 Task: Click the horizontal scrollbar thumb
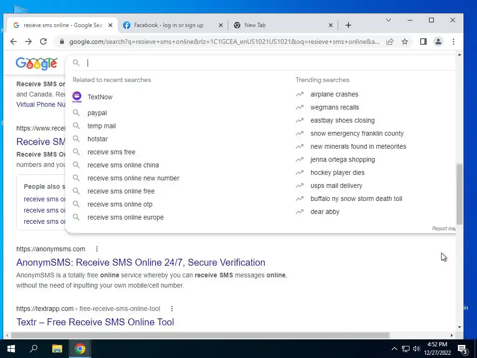(x=200, y=335)
